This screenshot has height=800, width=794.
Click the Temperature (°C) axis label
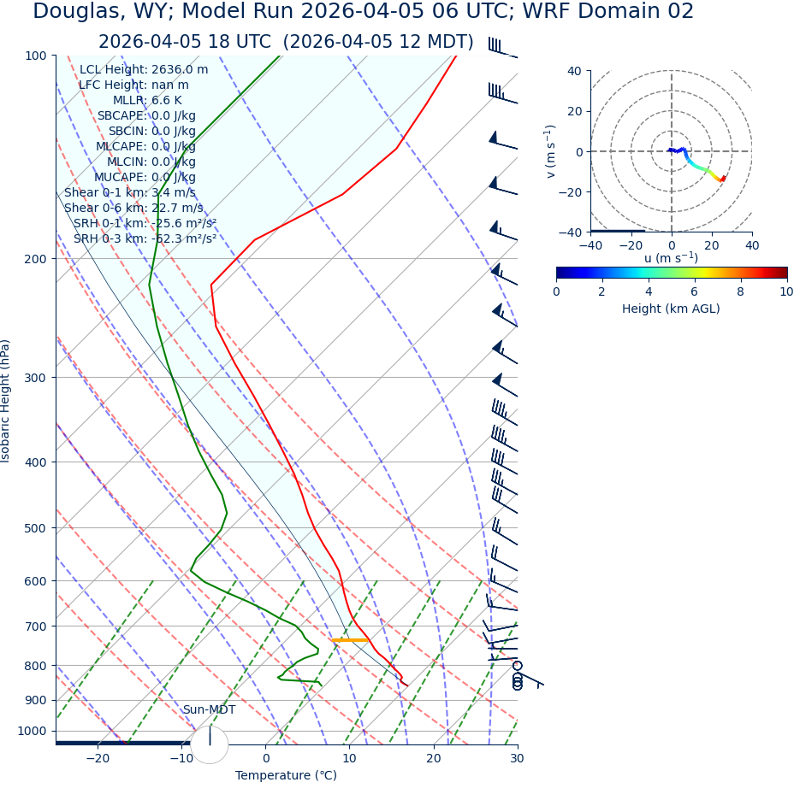click(x=286, y=775)
